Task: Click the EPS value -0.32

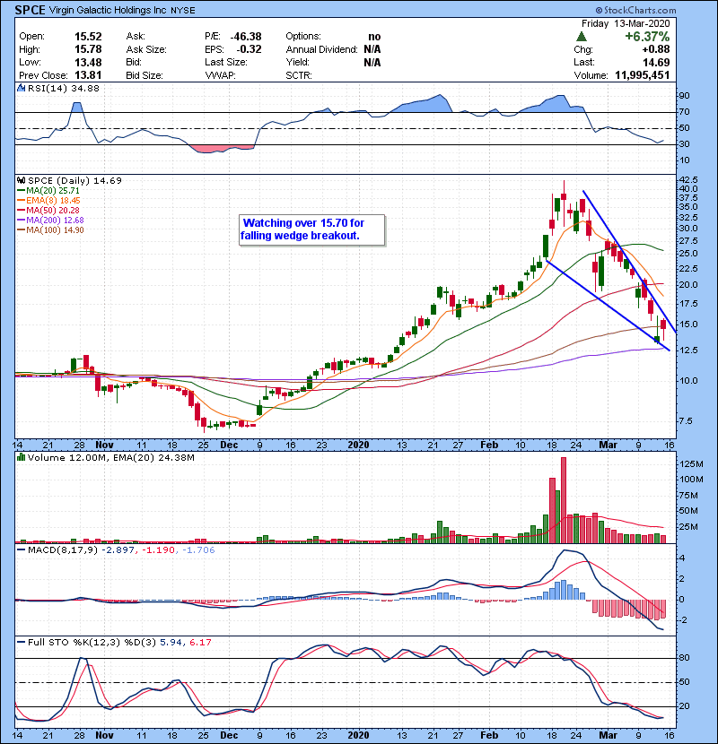Action: pyautogui.click(x=249, y=49)
